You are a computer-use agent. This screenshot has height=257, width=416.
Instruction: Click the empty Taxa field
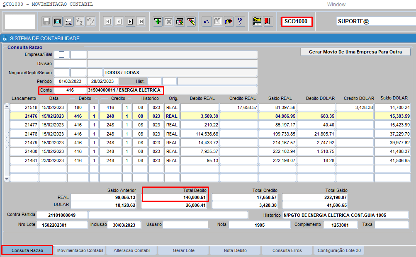(392, 225)
